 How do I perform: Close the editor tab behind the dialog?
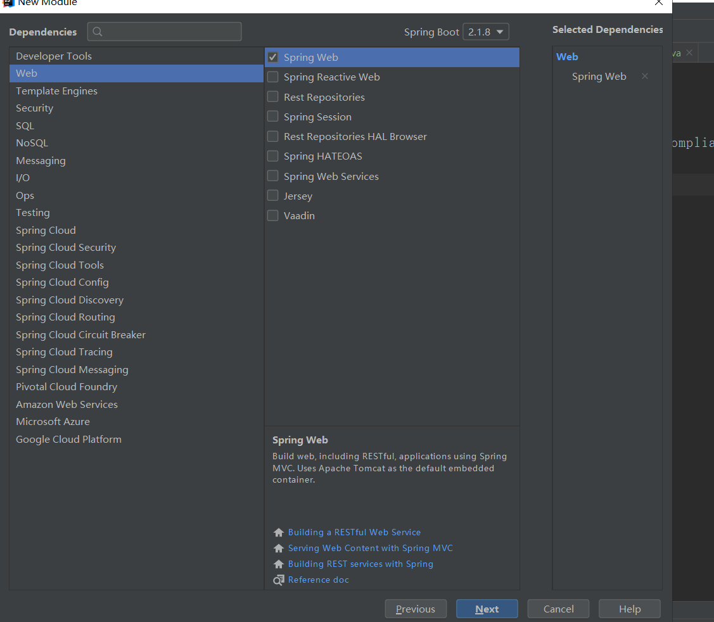[689, 53]
